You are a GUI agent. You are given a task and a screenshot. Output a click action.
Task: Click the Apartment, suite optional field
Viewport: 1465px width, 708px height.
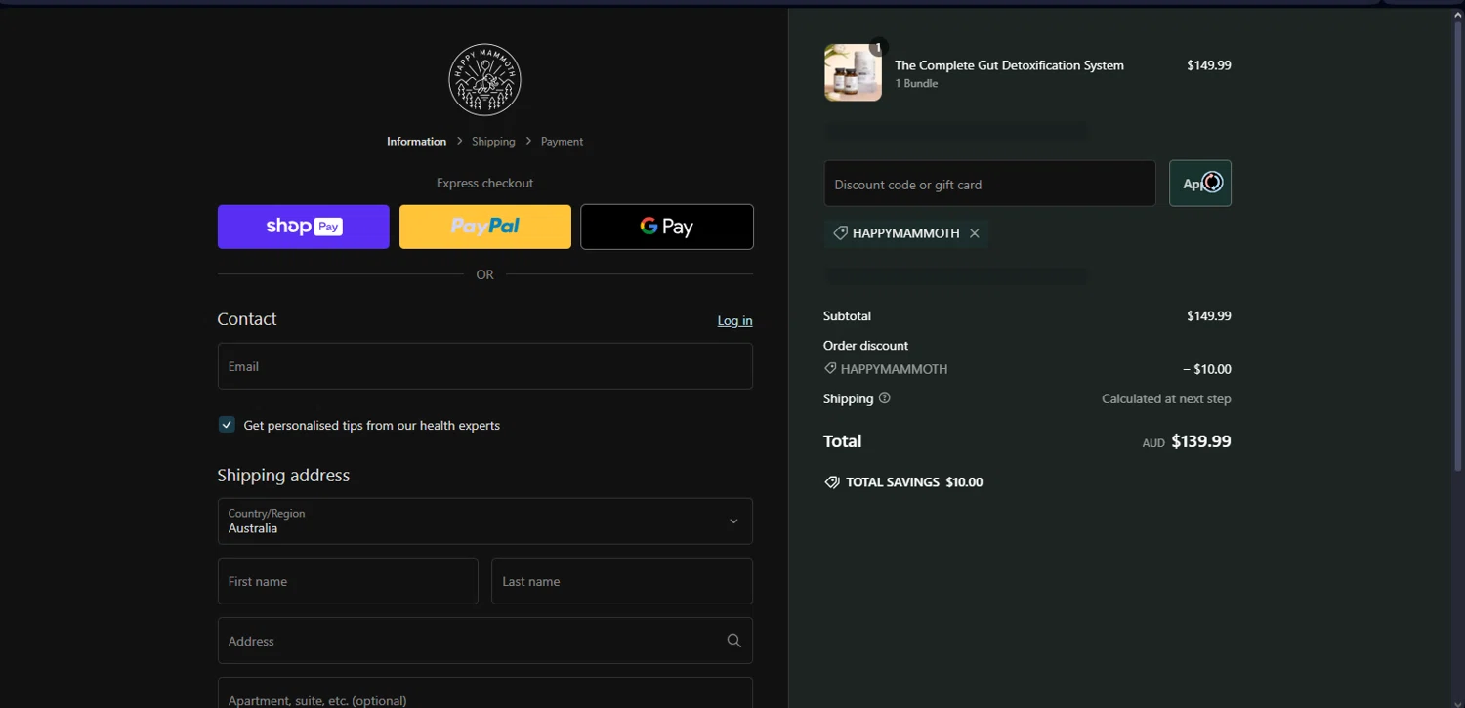pos(484,694)
